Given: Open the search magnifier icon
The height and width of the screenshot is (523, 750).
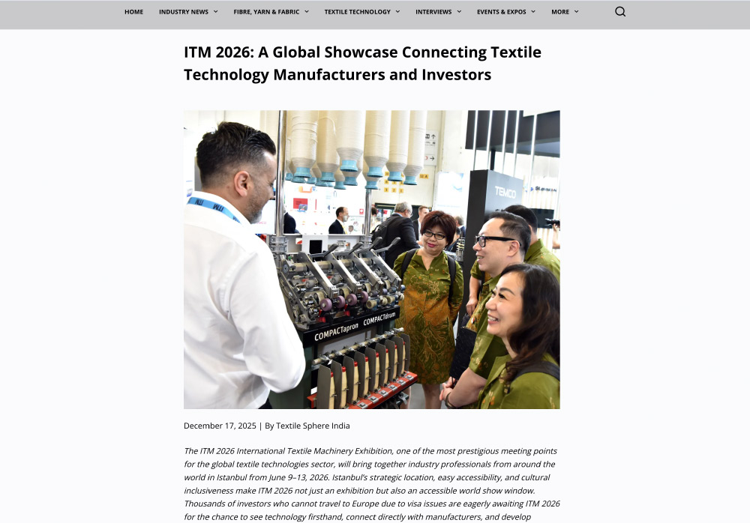Looking at the screenshot, I should pos(619,11).
